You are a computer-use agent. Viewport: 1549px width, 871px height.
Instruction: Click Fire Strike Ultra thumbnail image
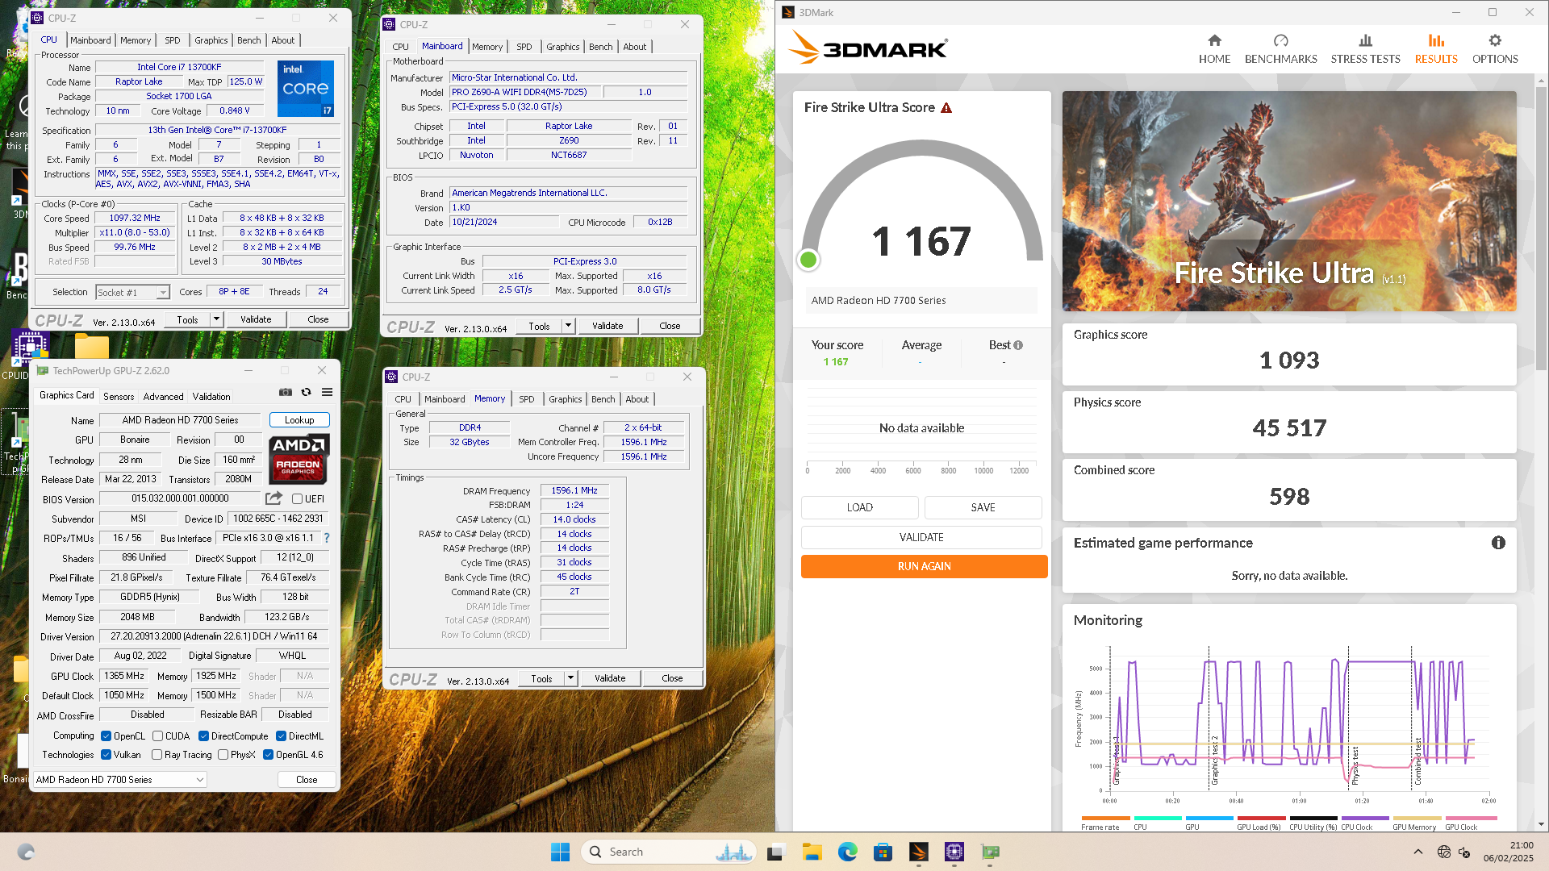coord(1288,201)
